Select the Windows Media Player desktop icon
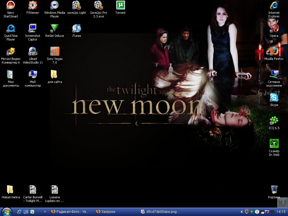288x216 pixels. pos(55,9)
